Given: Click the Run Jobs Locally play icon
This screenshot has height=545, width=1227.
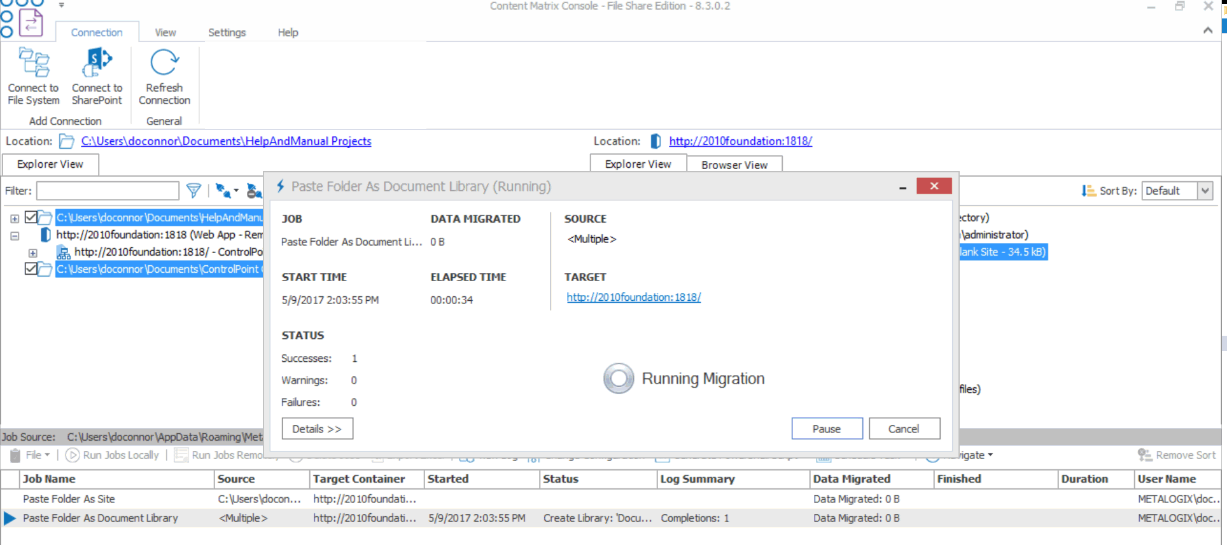Looking at the screenshot, I should [x=73, y=455].
